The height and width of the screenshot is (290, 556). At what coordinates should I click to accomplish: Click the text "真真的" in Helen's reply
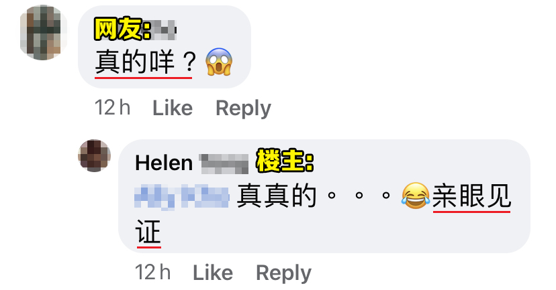click(x=277, y=196)
